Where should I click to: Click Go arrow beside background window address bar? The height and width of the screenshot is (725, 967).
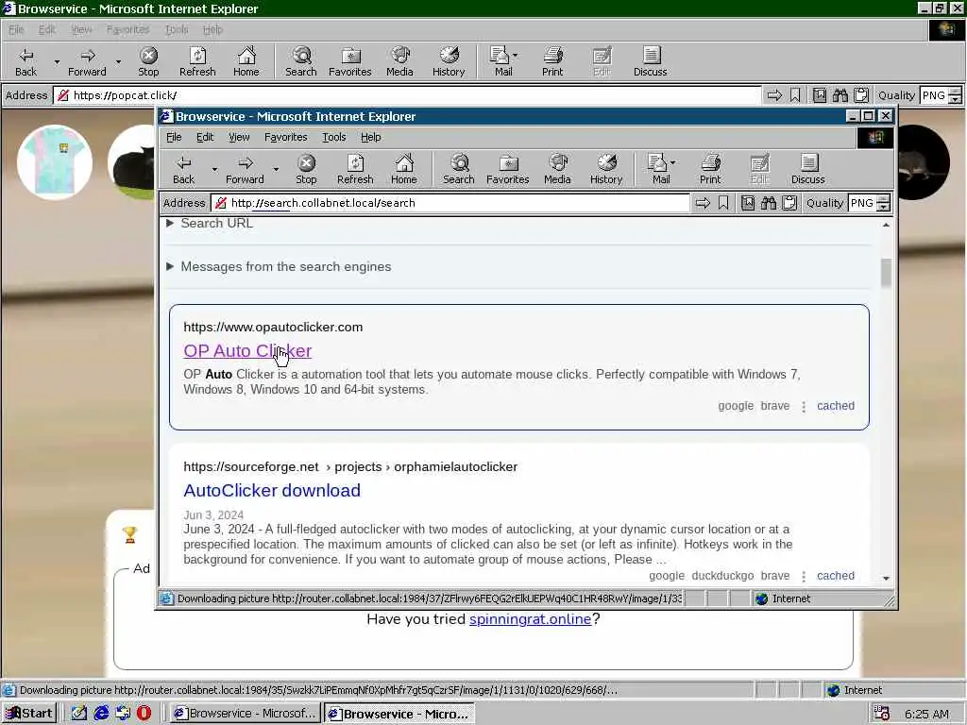[x=774, y=95]
